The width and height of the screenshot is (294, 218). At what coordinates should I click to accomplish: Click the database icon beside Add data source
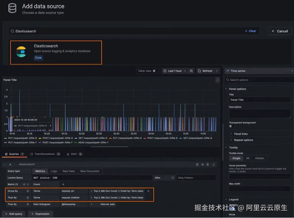click(12, 8)
